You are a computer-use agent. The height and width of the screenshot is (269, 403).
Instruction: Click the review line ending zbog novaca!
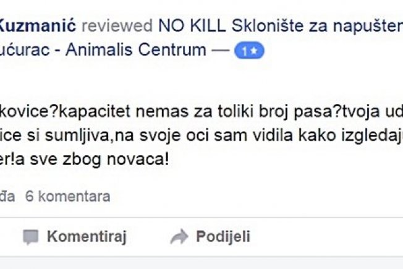point(85,160)
